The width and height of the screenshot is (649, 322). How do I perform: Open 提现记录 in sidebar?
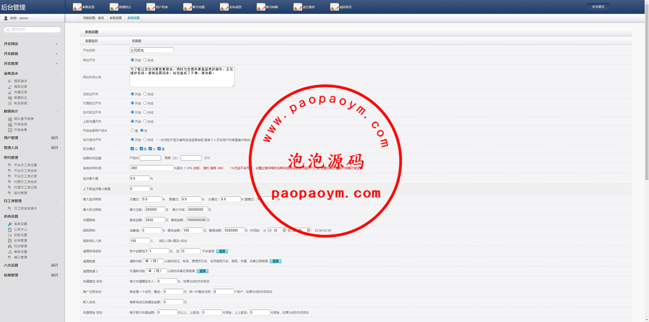point(20,87)
